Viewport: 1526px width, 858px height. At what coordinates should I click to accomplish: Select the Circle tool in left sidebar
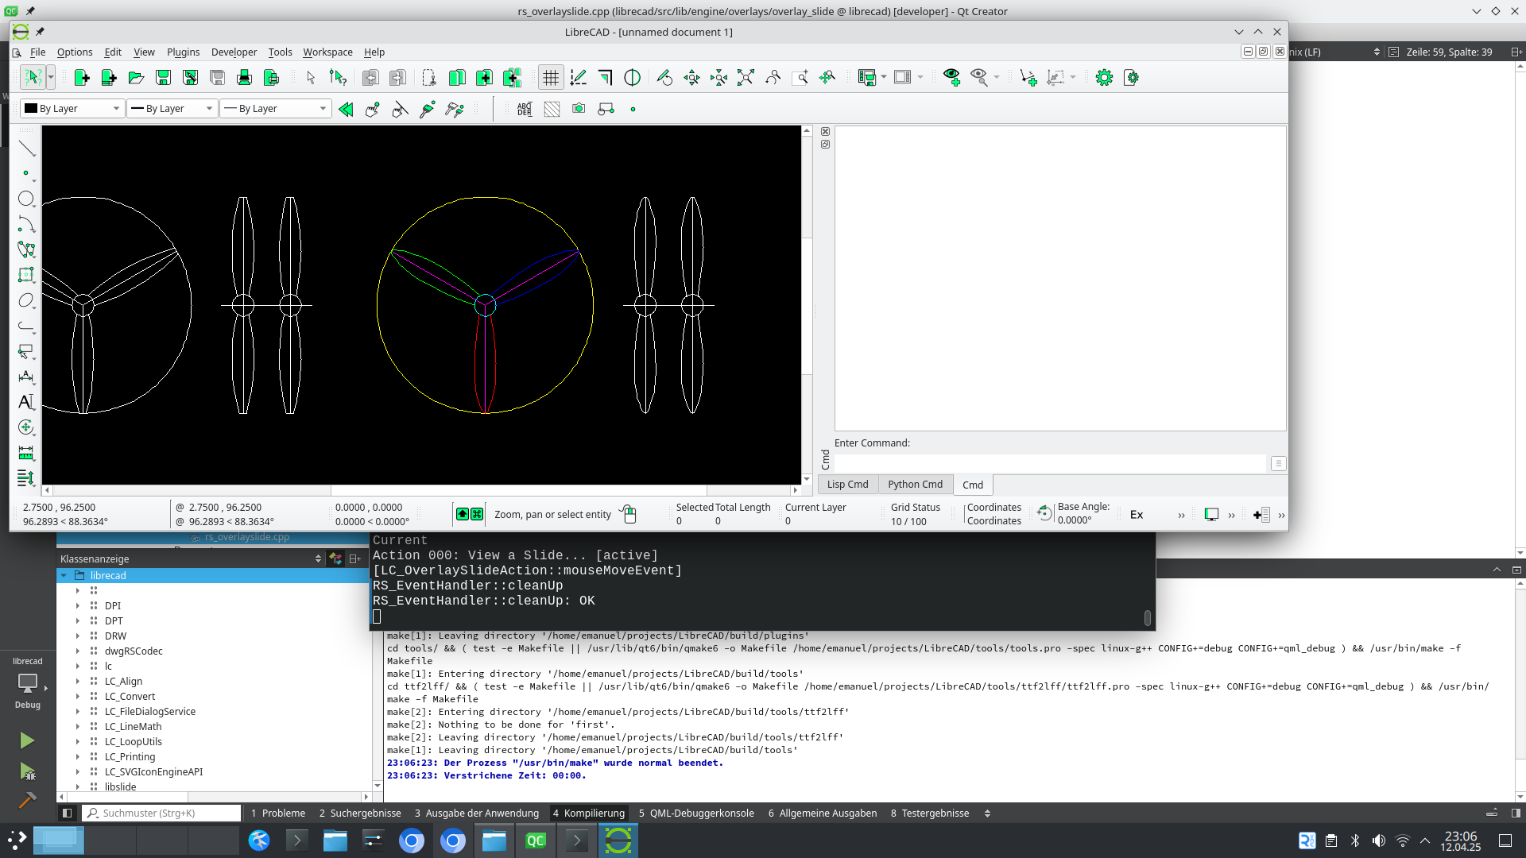tap(26, 199)
